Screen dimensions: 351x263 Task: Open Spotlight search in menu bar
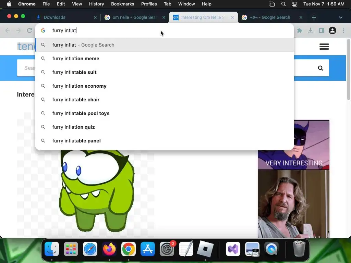click(x=283, y=4)
